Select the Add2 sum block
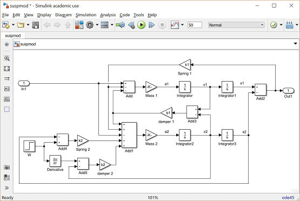The width and height of the screenshot is (300, 201). click(x=261, y=90)
